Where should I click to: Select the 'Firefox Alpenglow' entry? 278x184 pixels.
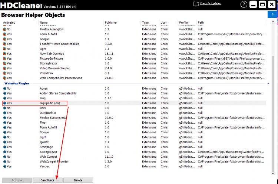(52, 29)
